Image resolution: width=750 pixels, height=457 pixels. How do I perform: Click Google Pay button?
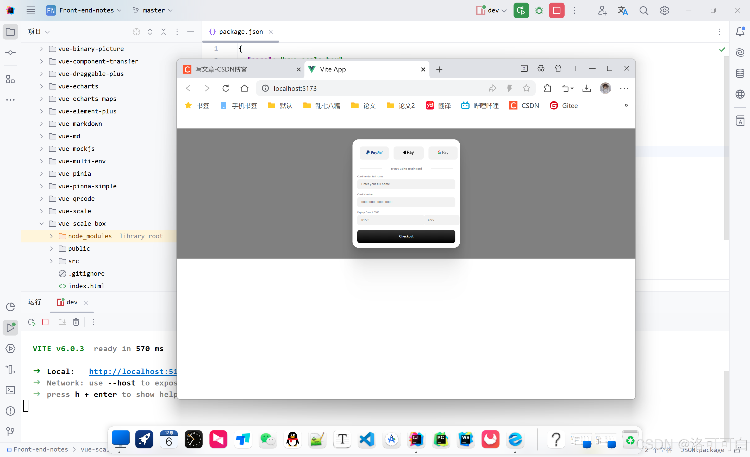(x=443, y=153)
